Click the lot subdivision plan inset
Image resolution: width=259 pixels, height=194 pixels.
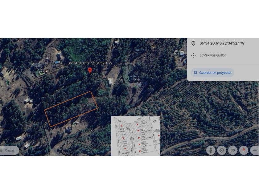pyautogui.click(x=135, y=136)
